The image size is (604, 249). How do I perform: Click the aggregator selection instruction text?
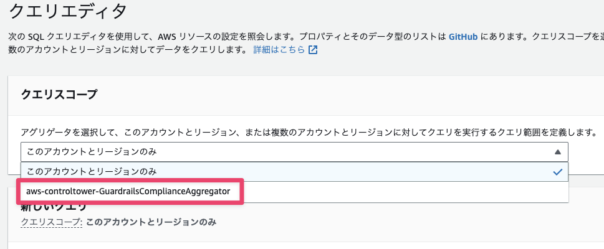pos(309,133)
